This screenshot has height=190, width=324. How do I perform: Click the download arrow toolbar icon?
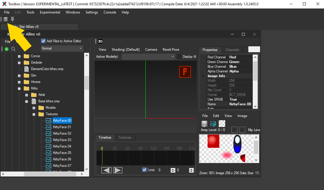tap(12, 19)
